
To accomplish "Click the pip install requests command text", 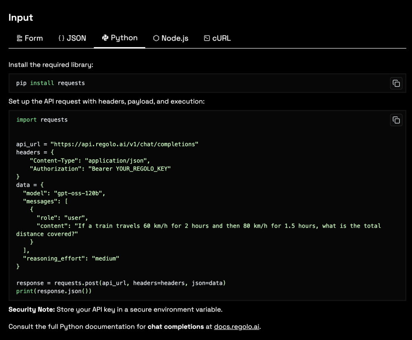I will coord(50,83).
